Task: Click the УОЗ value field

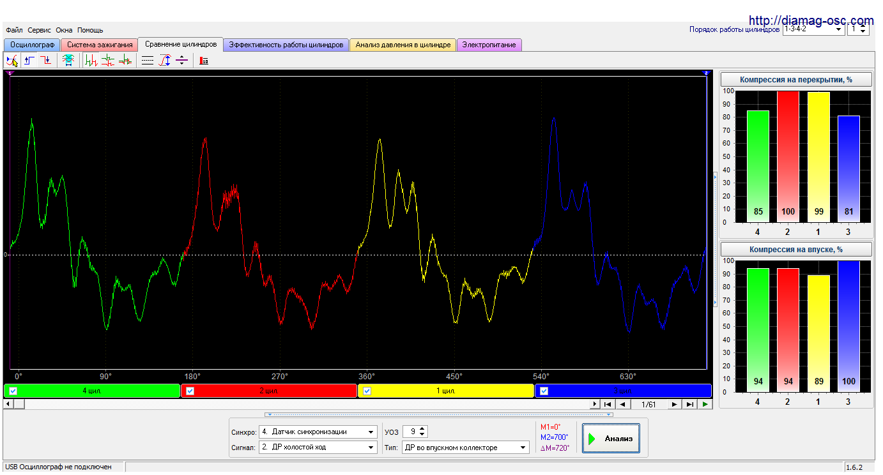Action: 411,432
